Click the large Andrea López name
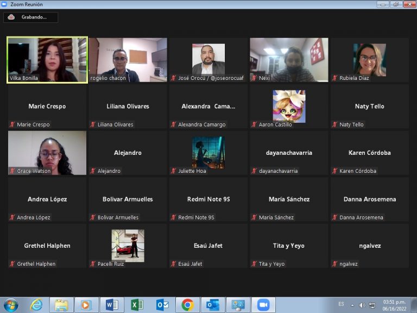The image size is (417, 313). point(47,199)
